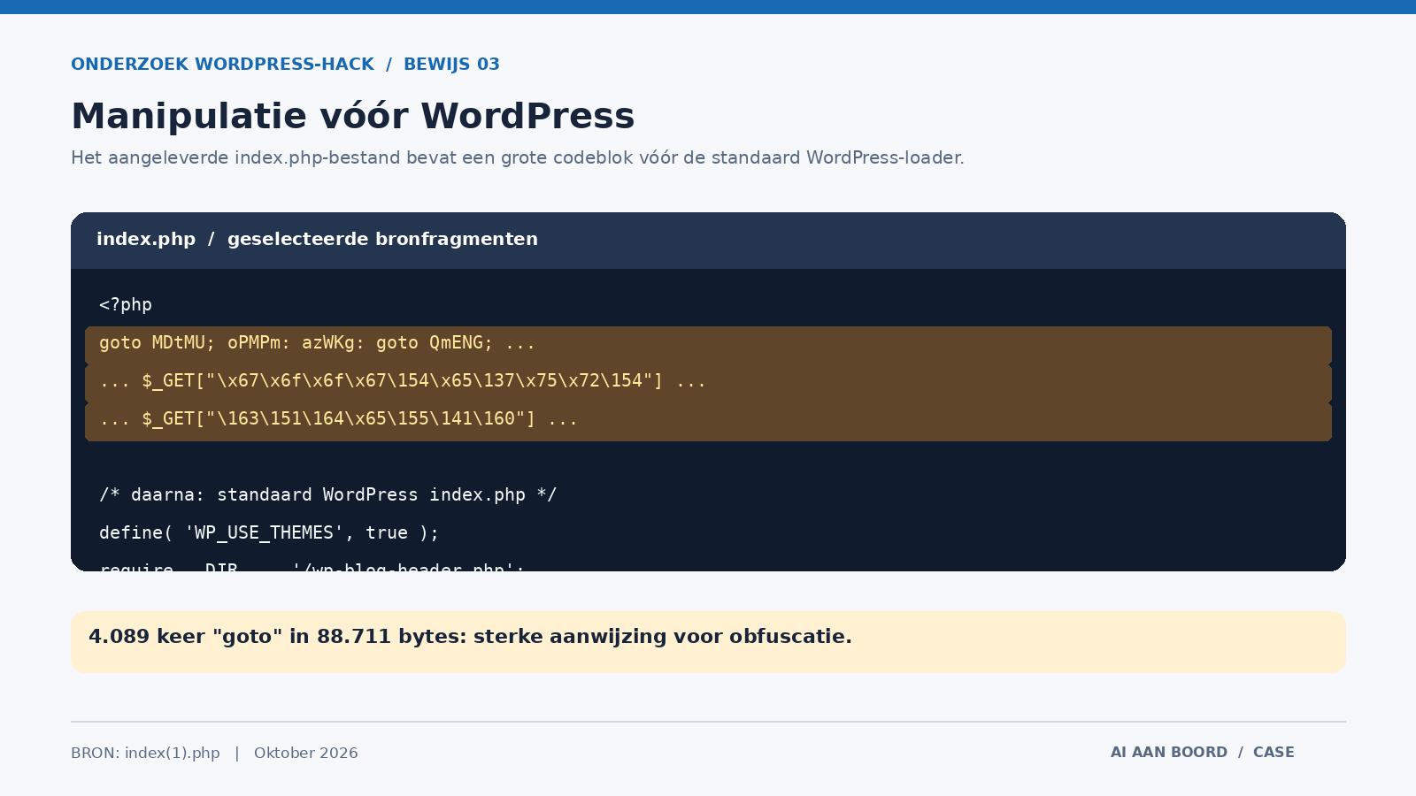Click the footer date 'Oktober 2026'

[x=306, y=753]
